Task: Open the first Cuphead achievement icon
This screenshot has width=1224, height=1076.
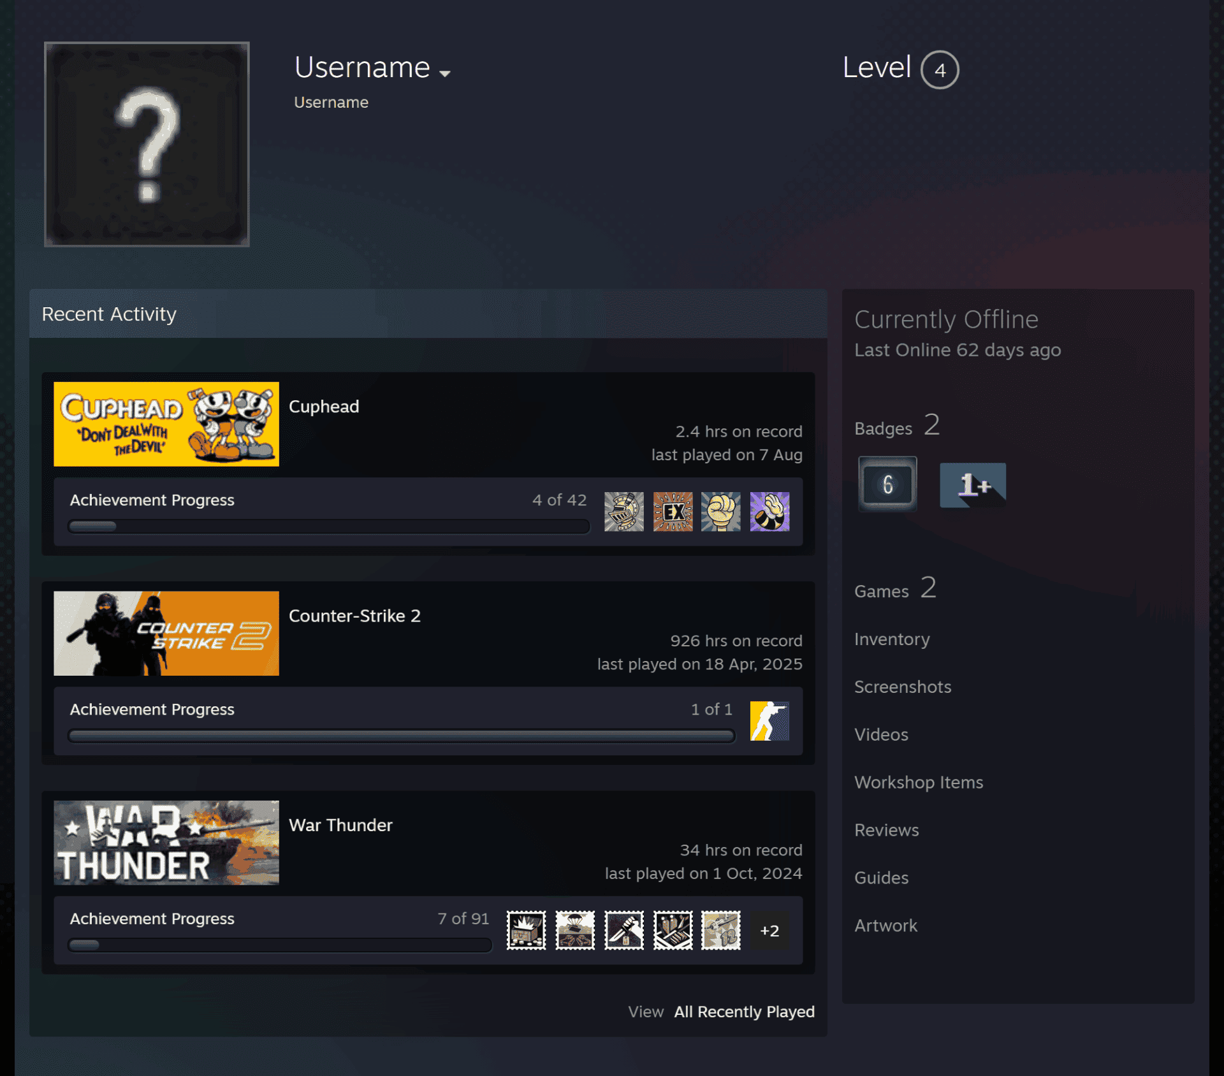Action: tap(623, 511)
